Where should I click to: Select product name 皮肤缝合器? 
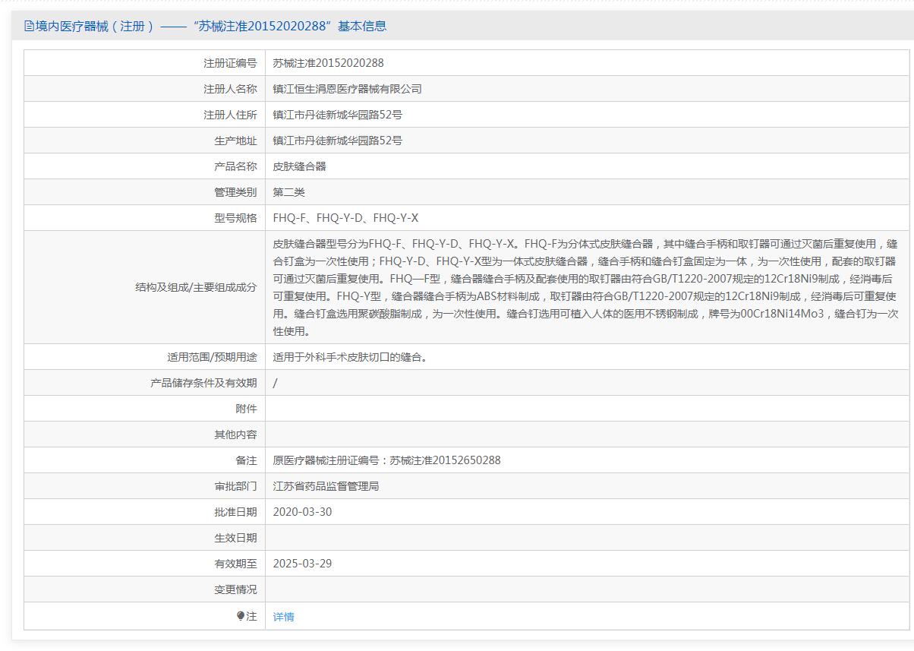pos(299,166)
